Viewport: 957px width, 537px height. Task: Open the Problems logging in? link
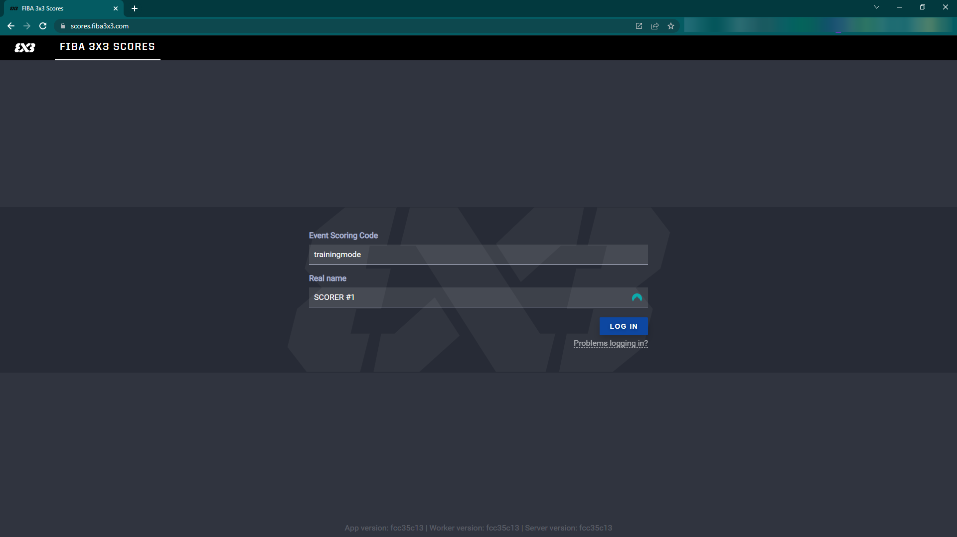pos(611,343)
